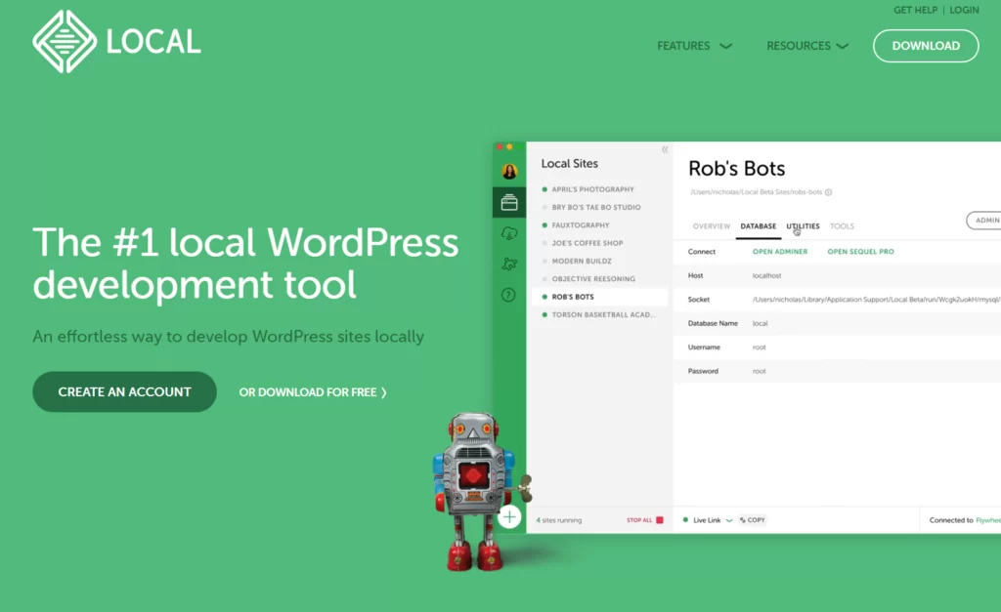Image resolution: width=1001 pixels, height=612 pixels.
Task: Click the red Stop All square icon
Action: (660, 520)
